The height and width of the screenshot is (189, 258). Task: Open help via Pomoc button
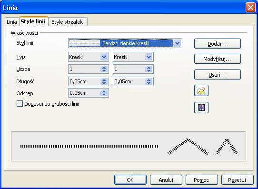click(x=202, y=180)
